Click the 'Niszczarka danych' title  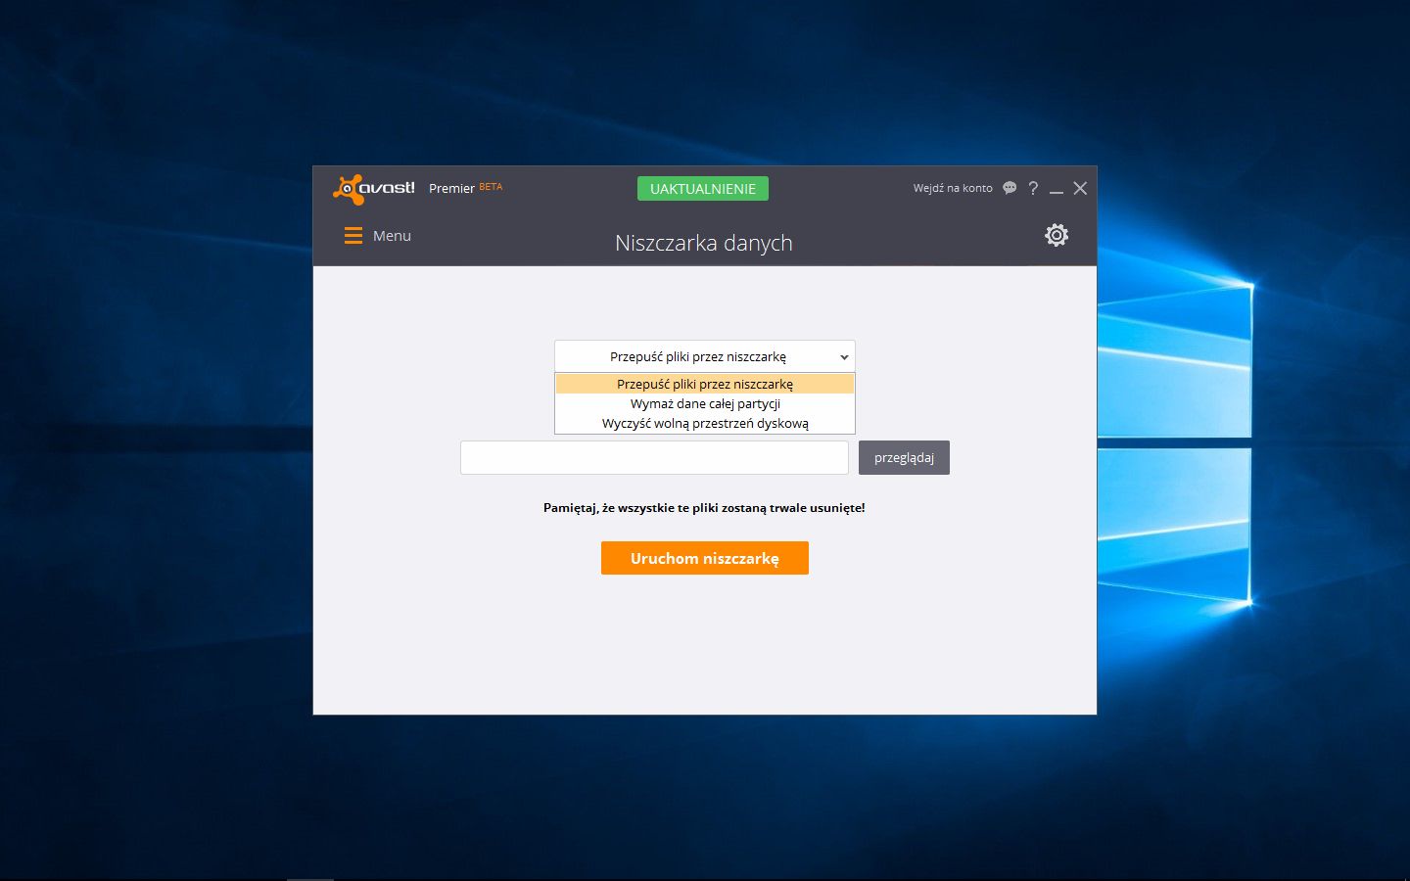click(704, 243)
